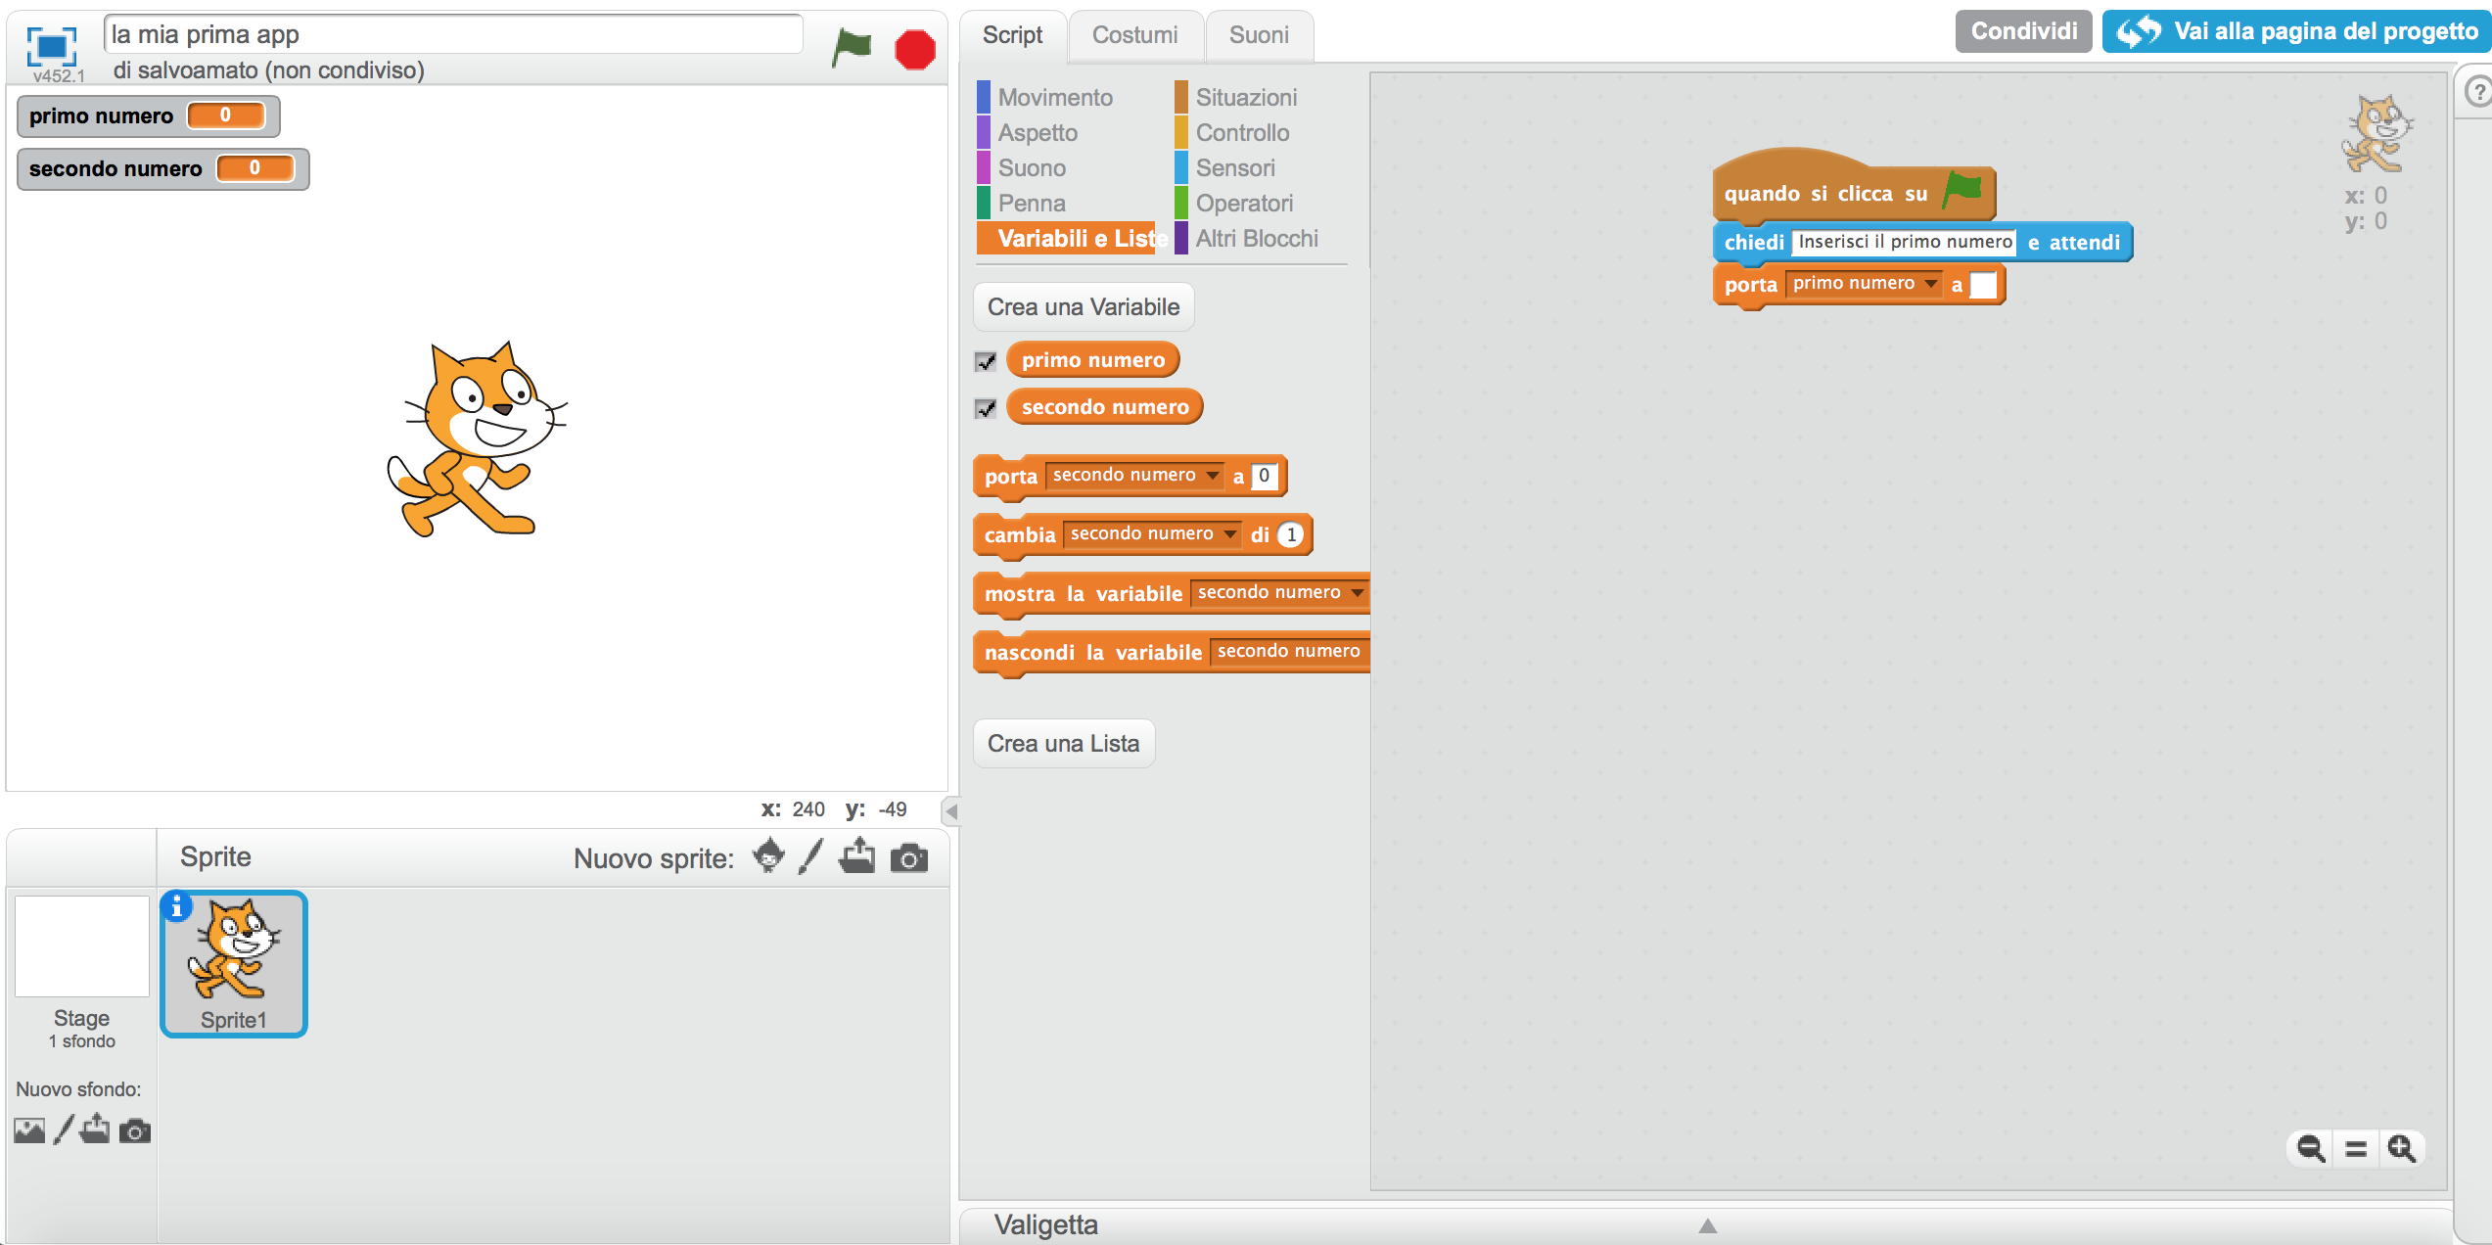Select the Penna block category
This screenshot has height=1245, width=2492.
pyautogui.click(x=1032, y=204)
